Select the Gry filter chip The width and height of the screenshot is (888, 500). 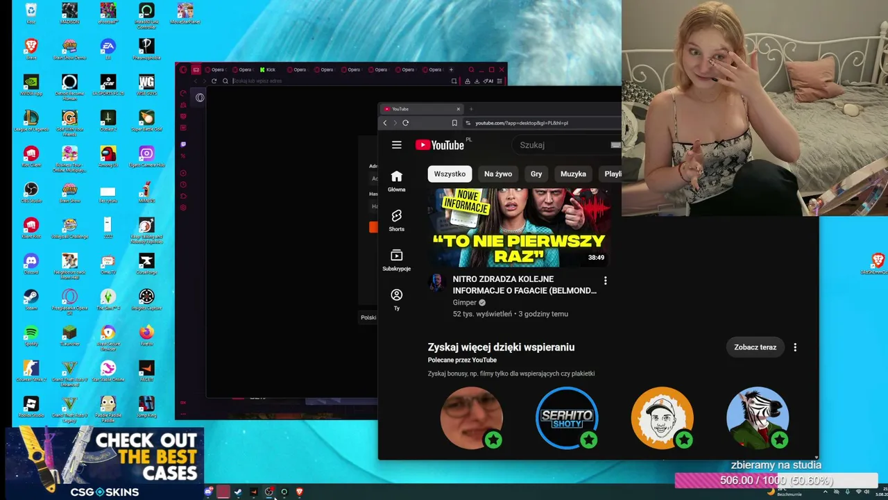coord(536,174)
